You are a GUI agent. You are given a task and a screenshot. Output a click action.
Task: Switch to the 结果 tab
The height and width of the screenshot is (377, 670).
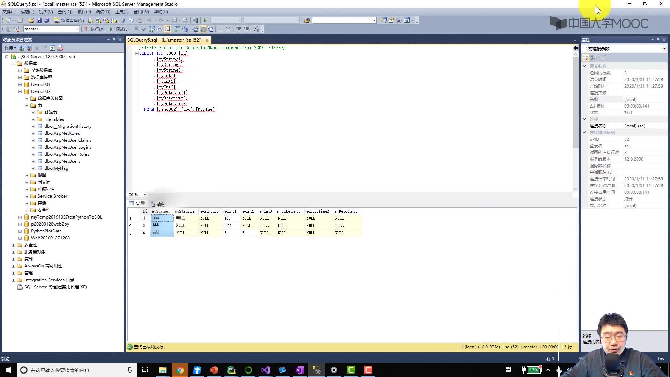click(137, 203)
